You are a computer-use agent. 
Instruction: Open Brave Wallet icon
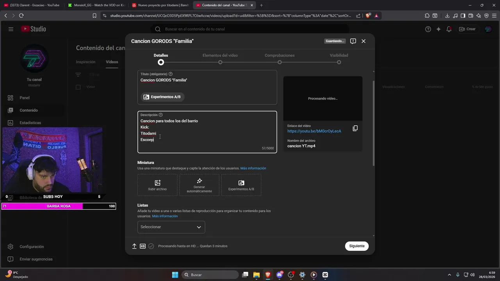(x=471, y=16)
